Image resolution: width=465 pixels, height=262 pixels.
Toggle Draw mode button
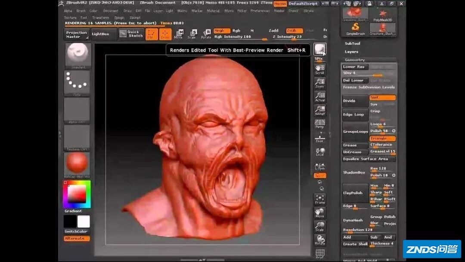pos(165,34)
